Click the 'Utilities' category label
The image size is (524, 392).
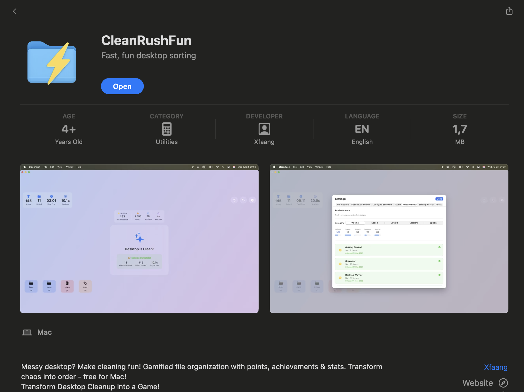[167, 142]
